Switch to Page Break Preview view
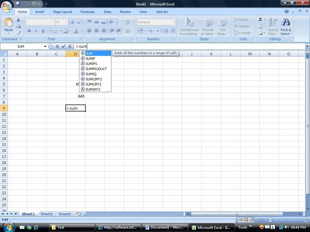The height and width of the screenshot is (232, 310). (251, 220)
